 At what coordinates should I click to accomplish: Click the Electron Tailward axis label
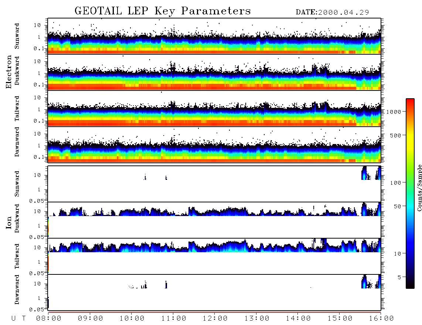[x=17, y=109]
